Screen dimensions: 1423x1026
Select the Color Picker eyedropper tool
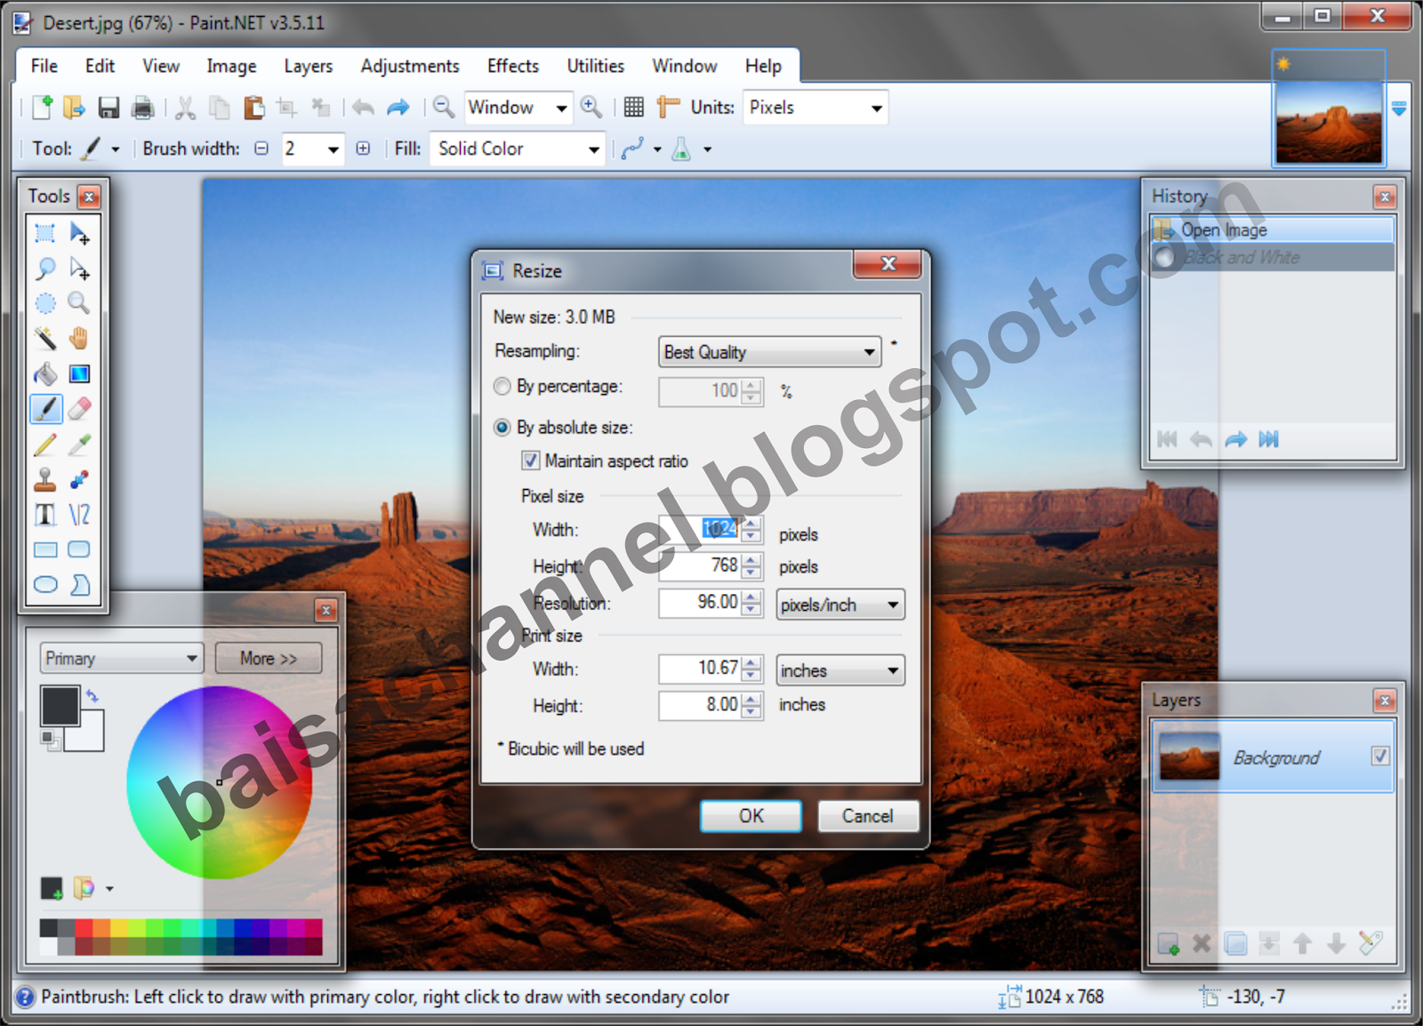pos(79,445)
